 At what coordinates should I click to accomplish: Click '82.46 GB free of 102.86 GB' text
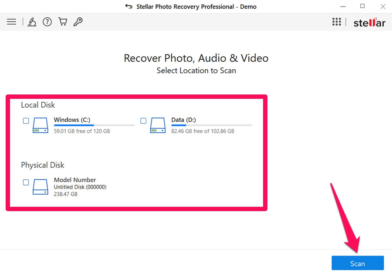click(203, 131)
